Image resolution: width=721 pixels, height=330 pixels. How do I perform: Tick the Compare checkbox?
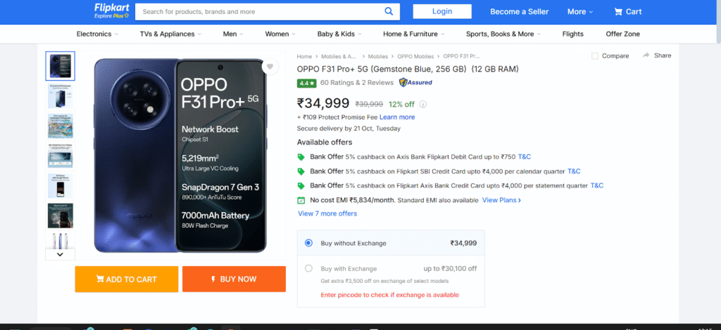(595, 56)
